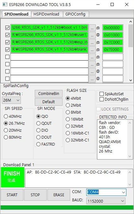Click the Default button
Image resolution: width=134 pixels, height=214 pixels.
49,102
